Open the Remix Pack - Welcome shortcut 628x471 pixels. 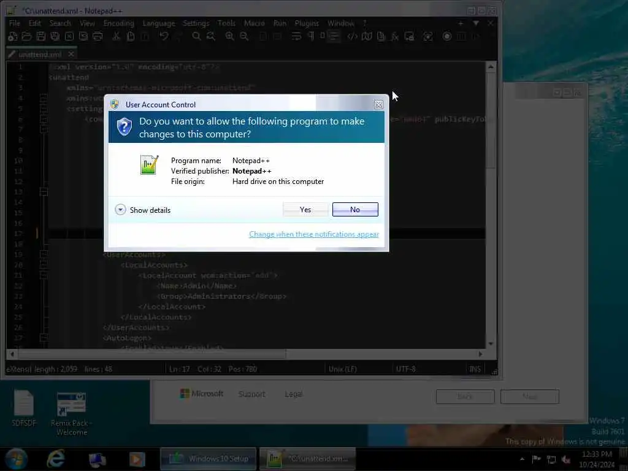point(72,414)
